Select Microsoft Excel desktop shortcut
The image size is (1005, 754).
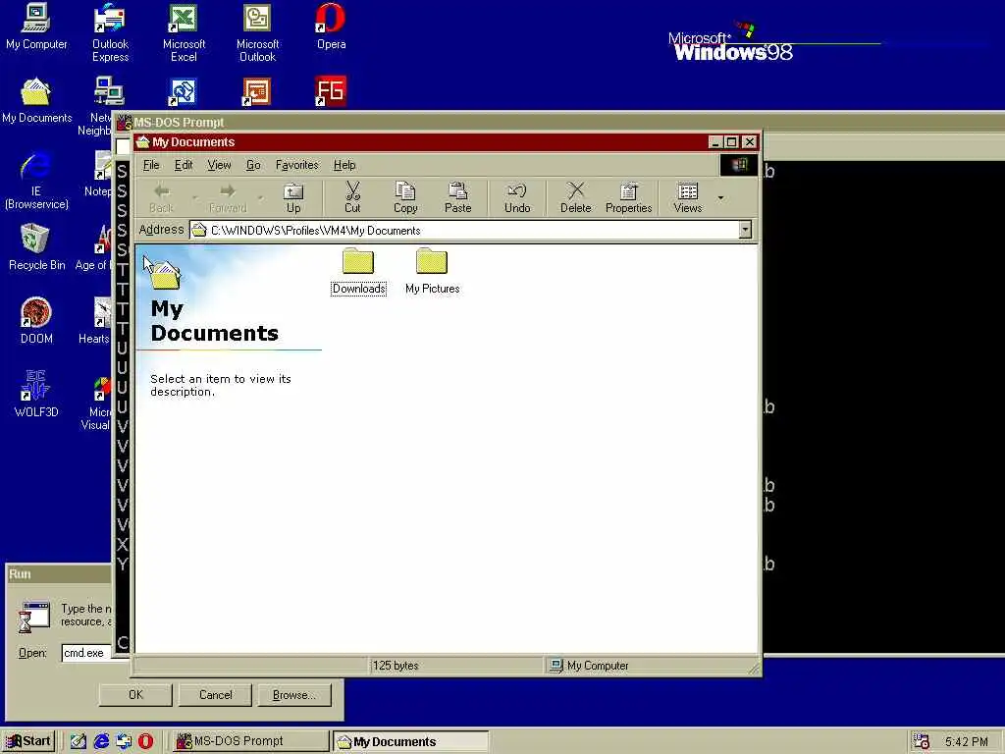[x=184, y=32]
